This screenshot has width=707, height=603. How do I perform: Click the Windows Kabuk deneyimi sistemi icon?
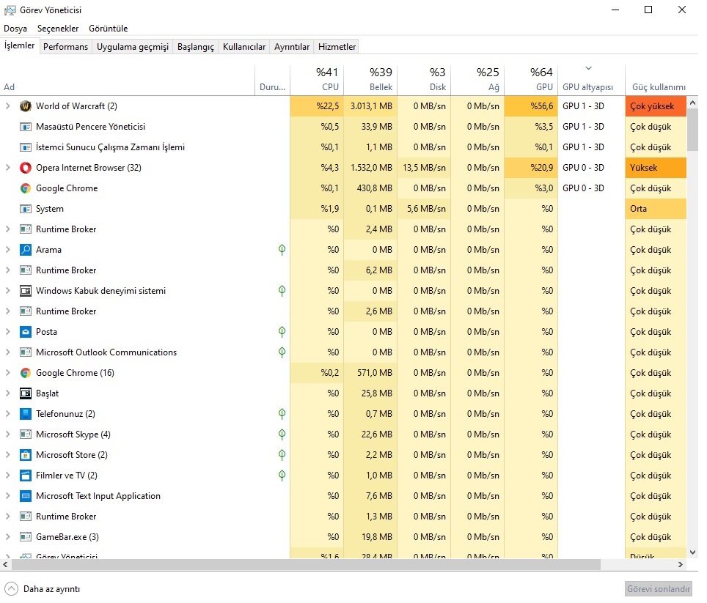[x=26, y=291]
